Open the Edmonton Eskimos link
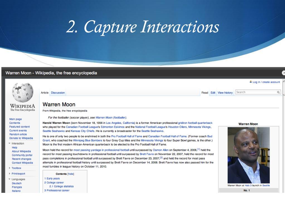The image size is (285, 197). (x=113, y=127)
